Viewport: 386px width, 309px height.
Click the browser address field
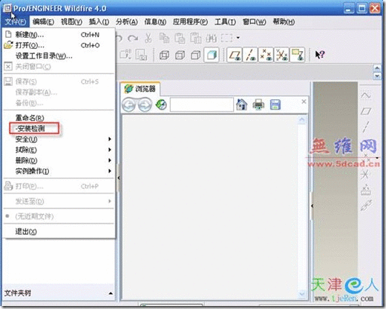[x=202, y=104]
